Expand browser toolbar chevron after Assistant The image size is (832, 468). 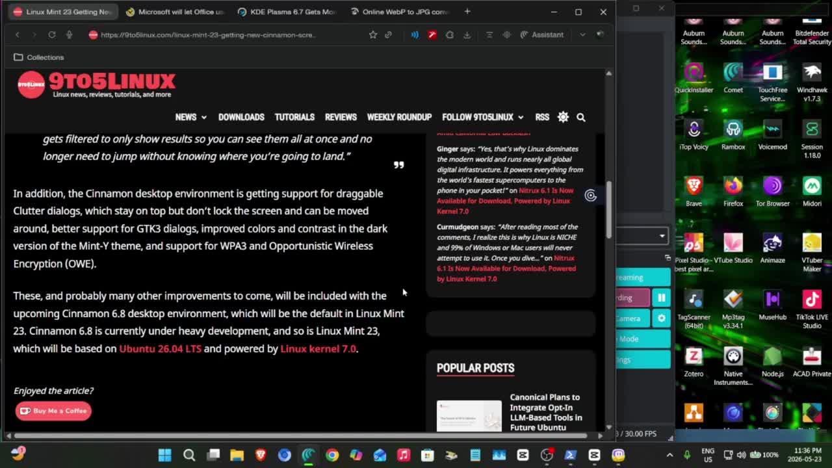point(582,34)
